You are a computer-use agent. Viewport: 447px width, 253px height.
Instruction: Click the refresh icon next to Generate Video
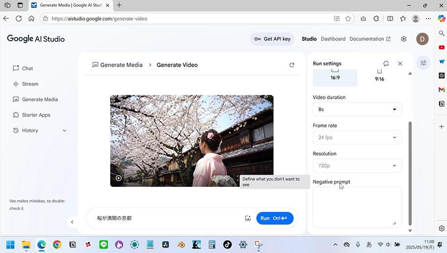pos(292,65)
